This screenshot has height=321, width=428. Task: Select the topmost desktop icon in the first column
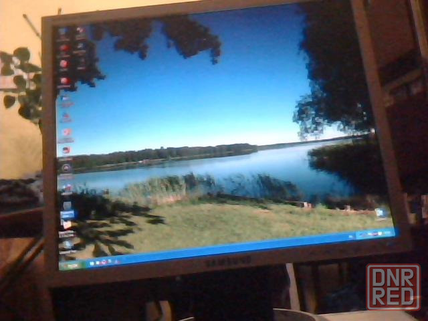pyautogui.click(x=64, y=31)
